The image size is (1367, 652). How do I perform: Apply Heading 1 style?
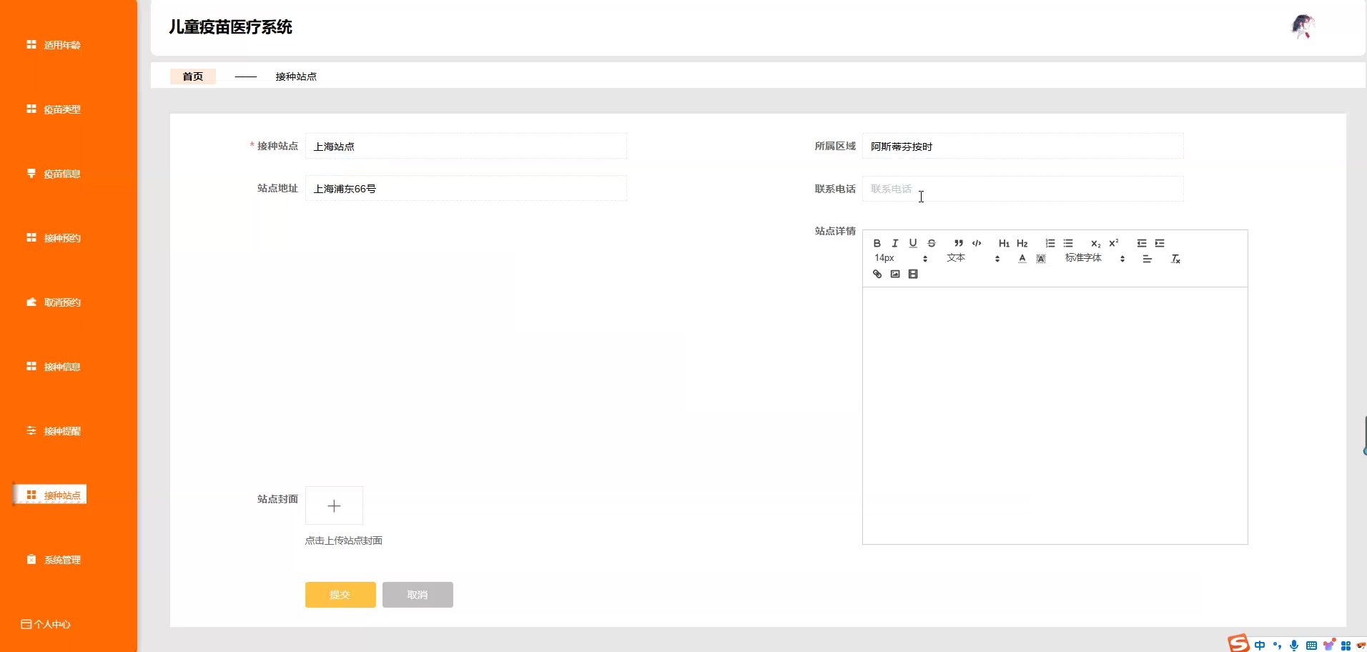[x=1004, y=243]
